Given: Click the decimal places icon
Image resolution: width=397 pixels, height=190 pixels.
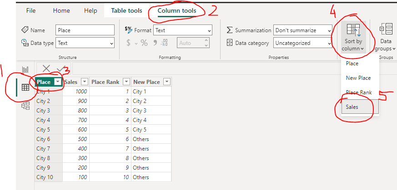Looking at the screenshot, I should tap(164, 43).
